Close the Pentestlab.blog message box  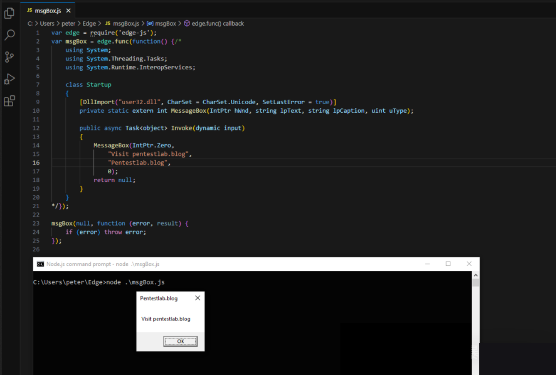(x=197, y=298)
